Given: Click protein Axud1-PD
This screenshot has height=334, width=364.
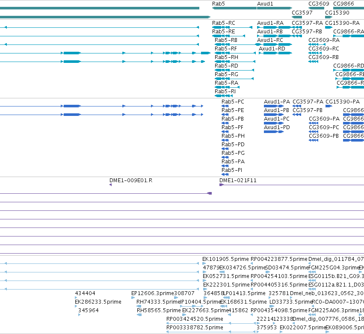Looking at the screenshot, I should click(277, 128).
